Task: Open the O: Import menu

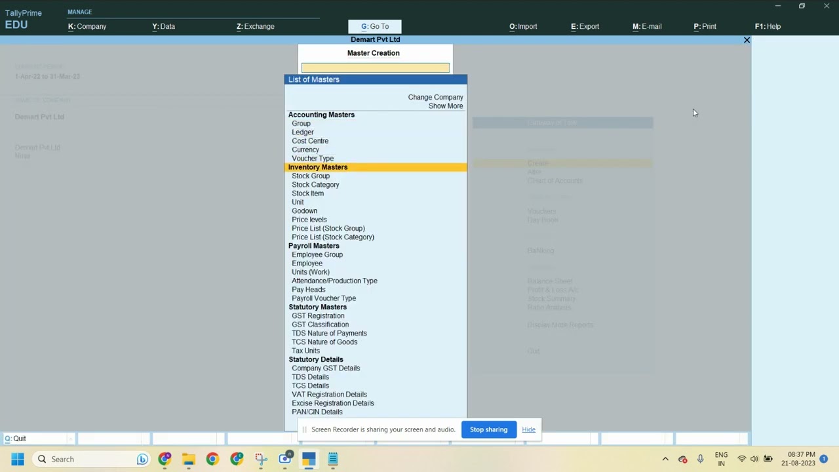Action: click(x=523, y=26)
